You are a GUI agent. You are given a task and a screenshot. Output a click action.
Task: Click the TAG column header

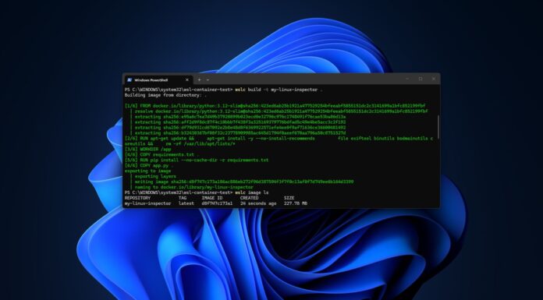[183, 198]
